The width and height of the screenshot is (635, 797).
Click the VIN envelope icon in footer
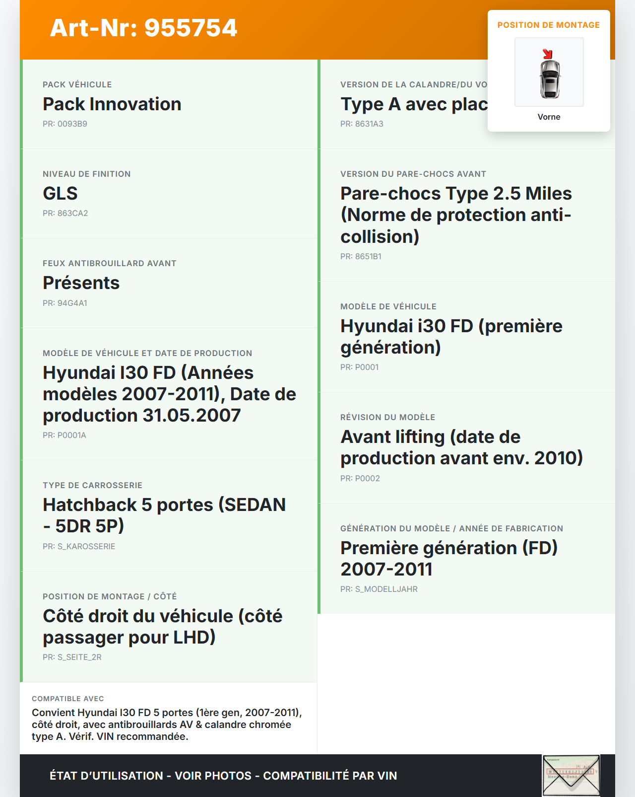point(571,775)
